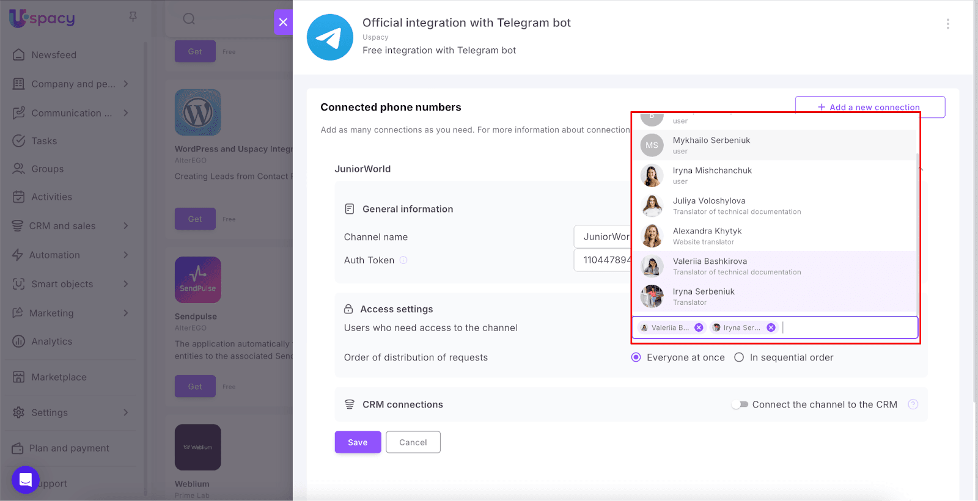Pin the sidebar with pin icon
The image size is (978, 501).
[x=133, y=17]
